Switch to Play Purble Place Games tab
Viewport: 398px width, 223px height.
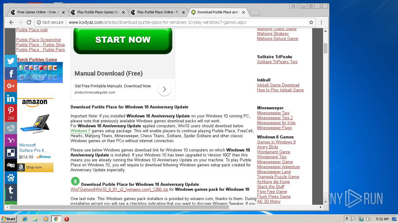tap(97, 12)
